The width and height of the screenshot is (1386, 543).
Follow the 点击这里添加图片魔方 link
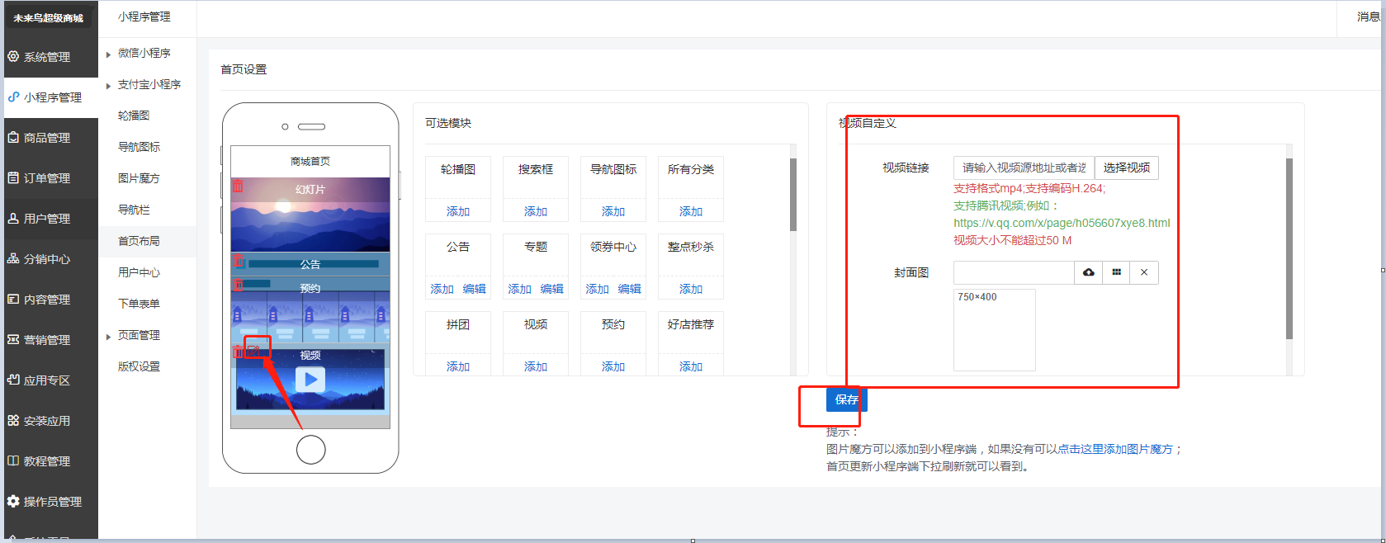click(x=1115, y=449)
